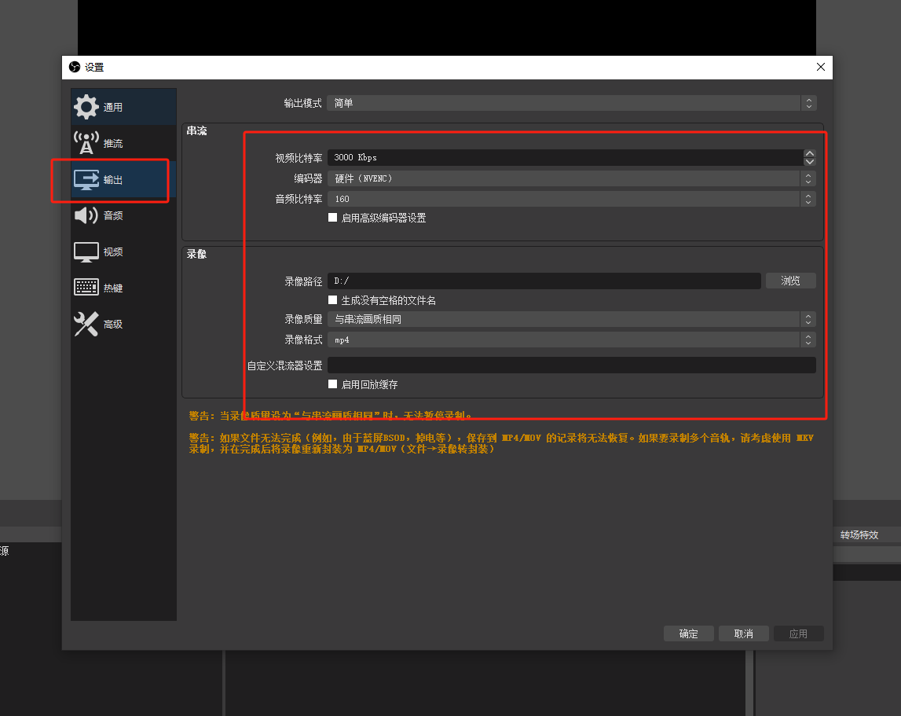Viewport: 901px width, 716px height.
Task: Toggle 启用回放缓存 checkbox
Action: (333, 384)
